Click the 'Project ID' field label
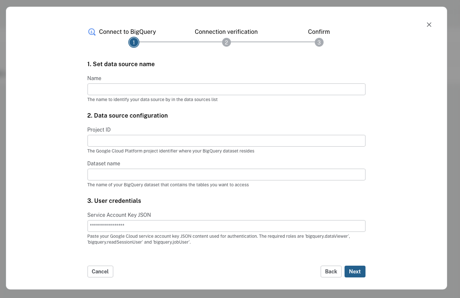Screen dimensions: 460x298 pyautogui.click(x=99, y=130)
